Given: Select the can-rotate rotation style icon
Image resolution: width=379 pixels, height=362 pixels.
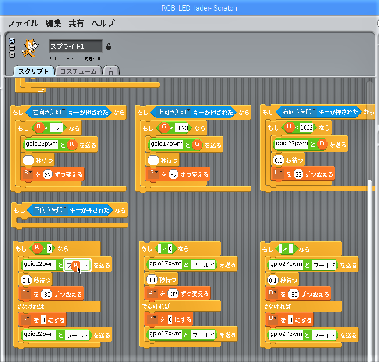Looking at the screenshot, I should tap(11, 41).
